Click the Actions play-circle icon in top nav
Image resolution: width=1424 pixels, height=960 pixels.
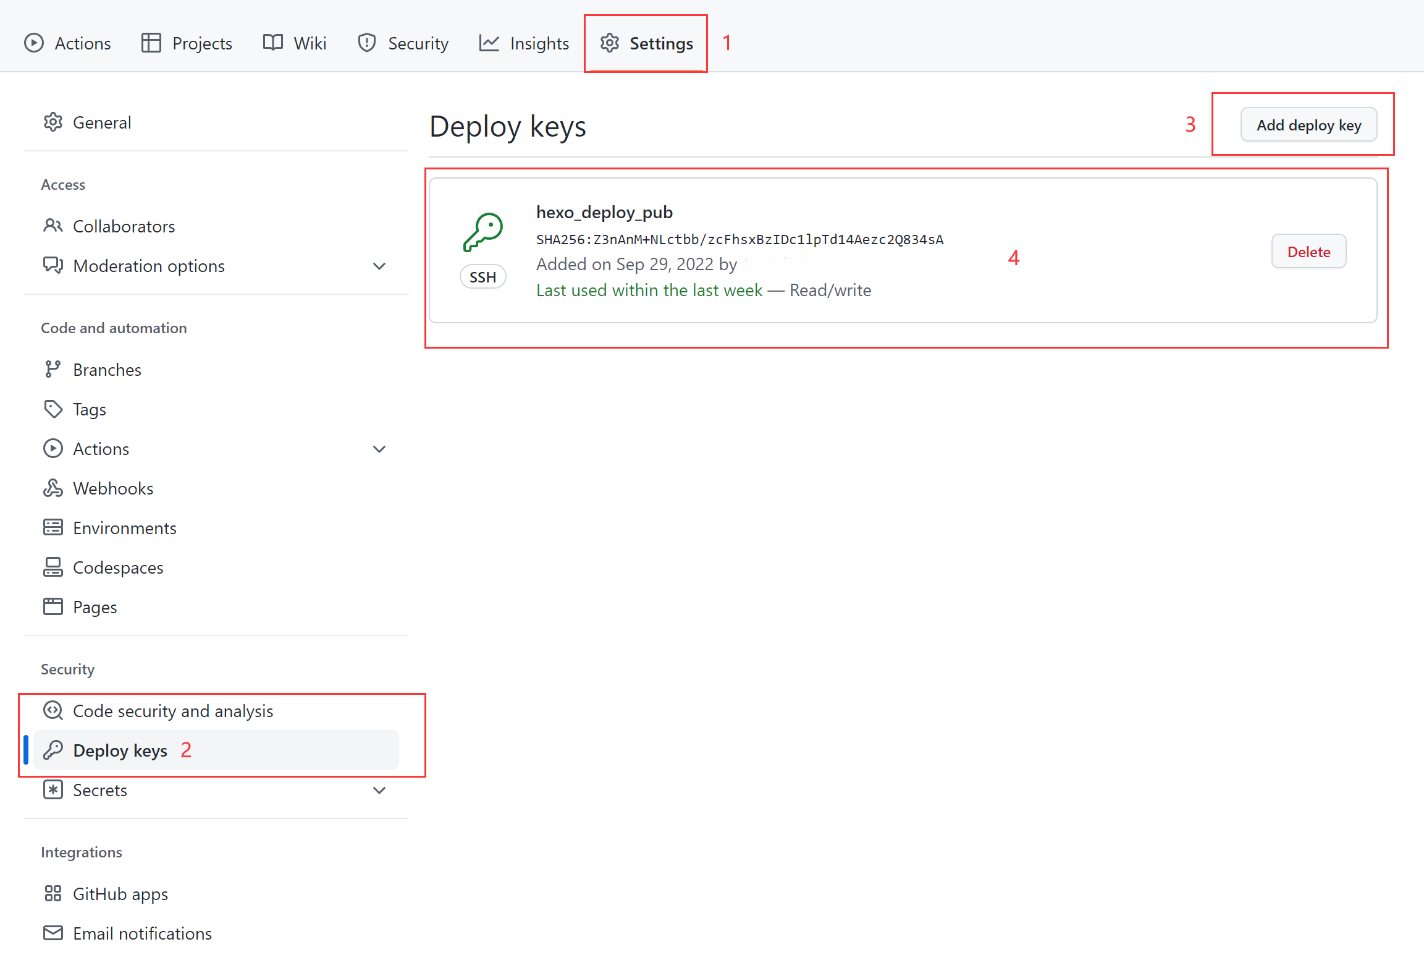tap(34, 43)
